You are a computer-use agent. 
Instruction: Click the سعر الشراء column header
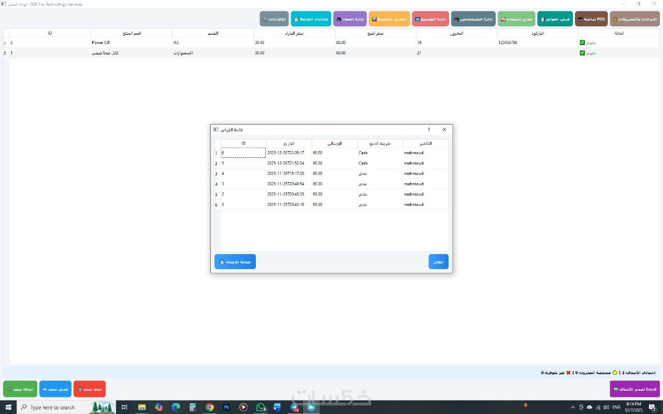[x=294, y=33]
